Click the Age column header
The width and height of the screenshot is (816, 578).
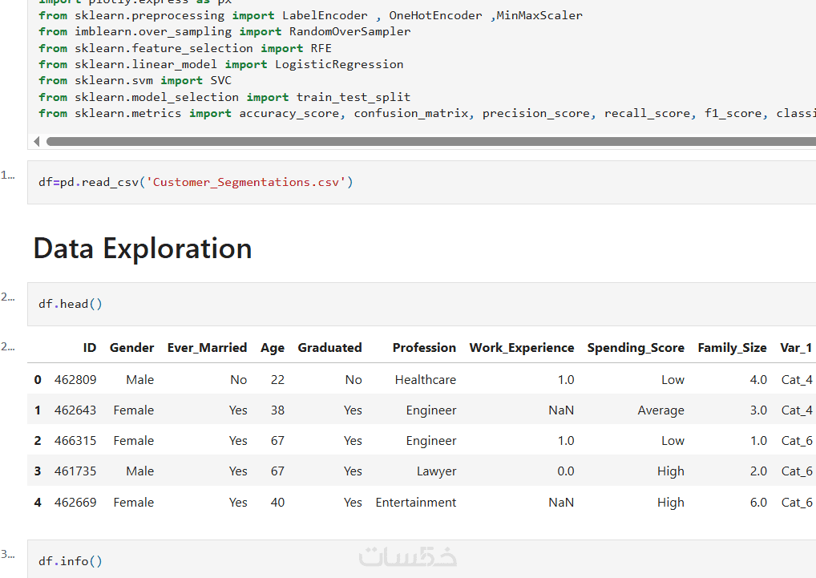273,348
